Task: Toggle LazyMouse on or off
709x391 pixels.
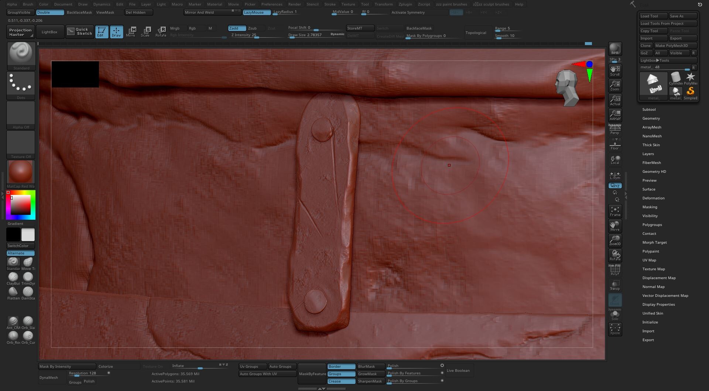Action: (x=256, y=13)
